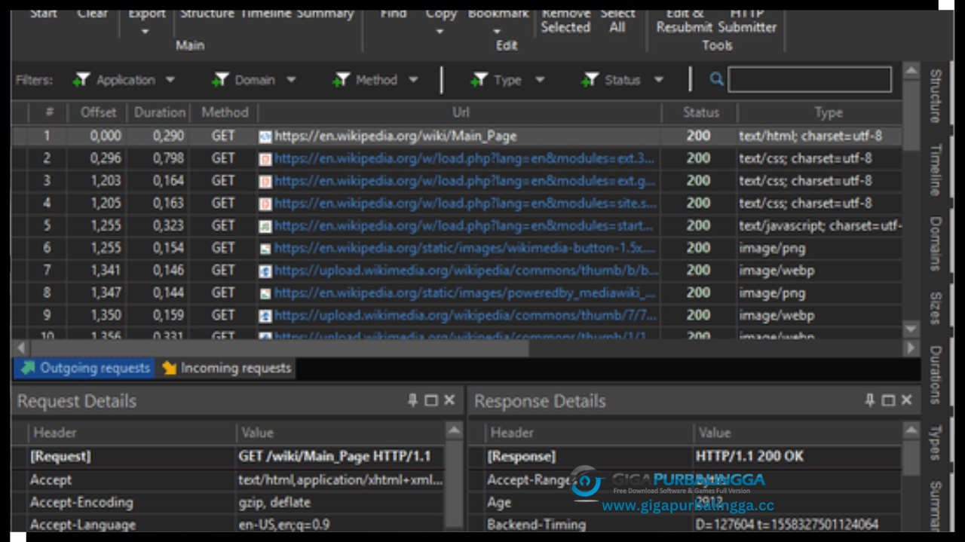The image size is (965, 542).
Task: Sort by the Offset column header
Action: (99, 112)
